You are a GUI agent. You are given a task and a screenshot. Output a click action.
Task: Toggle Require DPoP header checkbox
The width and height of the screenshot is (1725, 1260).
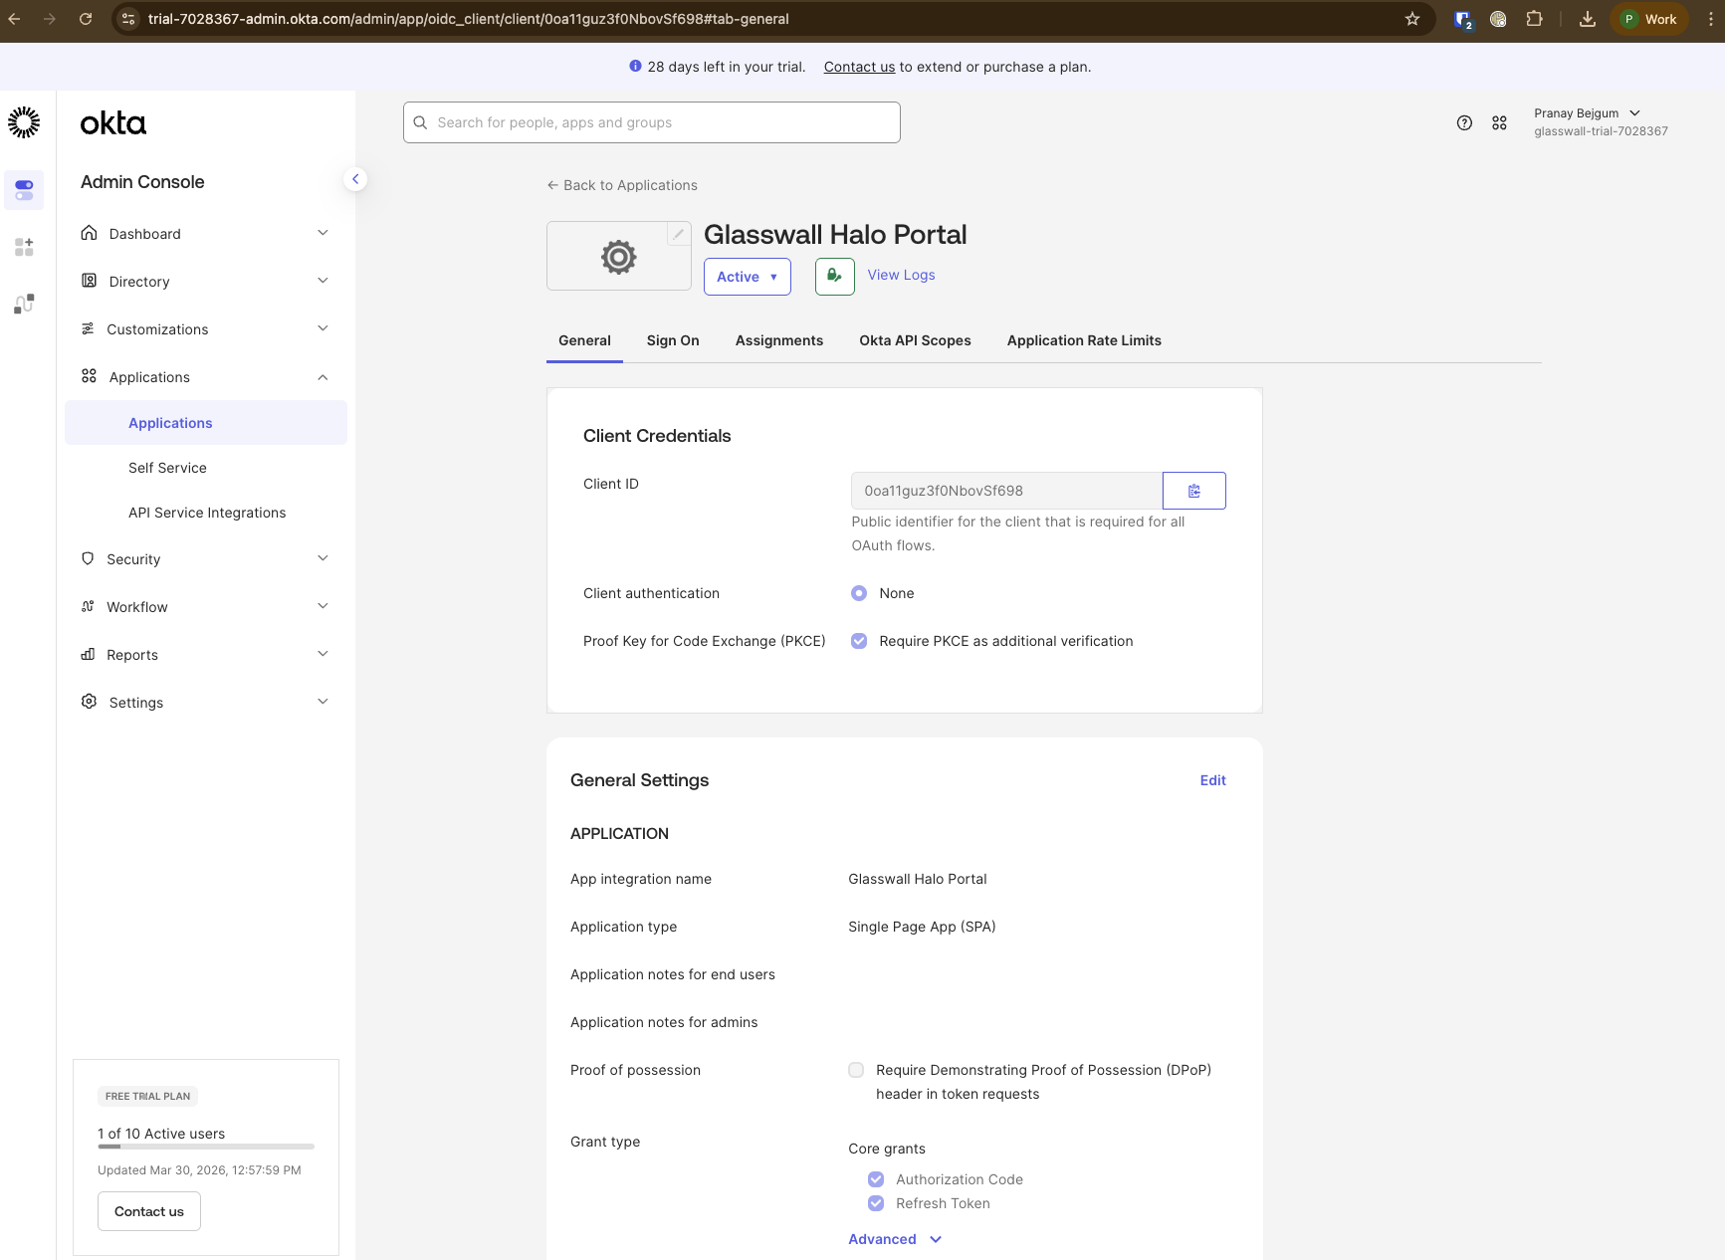856,1070
